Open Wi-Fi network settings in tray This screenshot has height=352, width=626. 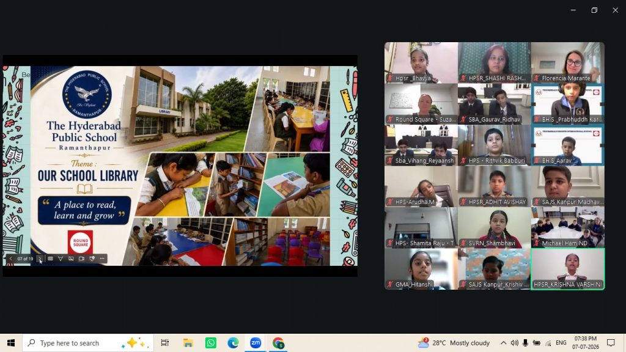(x=548, y=343)
